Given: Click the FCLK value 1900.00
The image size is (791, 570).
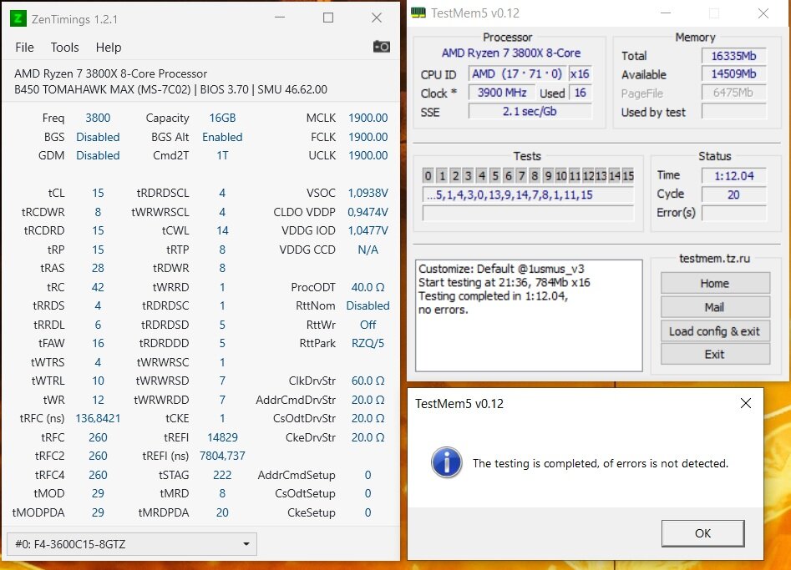Looking at the screenshot, I should click(368, 137).
